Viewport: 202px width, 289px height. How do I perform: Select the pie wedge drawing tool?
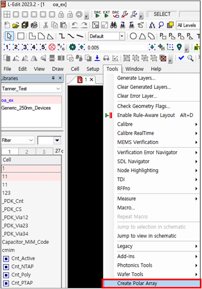[x=142, y=36]
